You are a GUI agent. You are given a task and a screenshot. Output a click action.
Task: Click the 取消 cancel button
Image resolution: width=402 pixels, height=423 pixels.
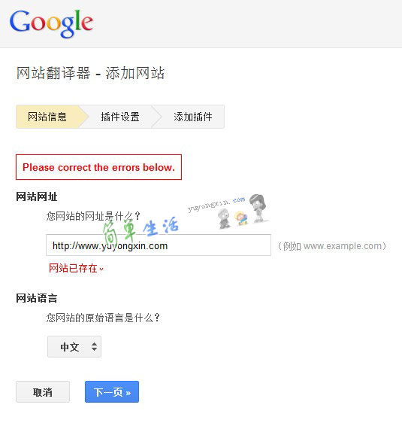[x=43, y=391]
